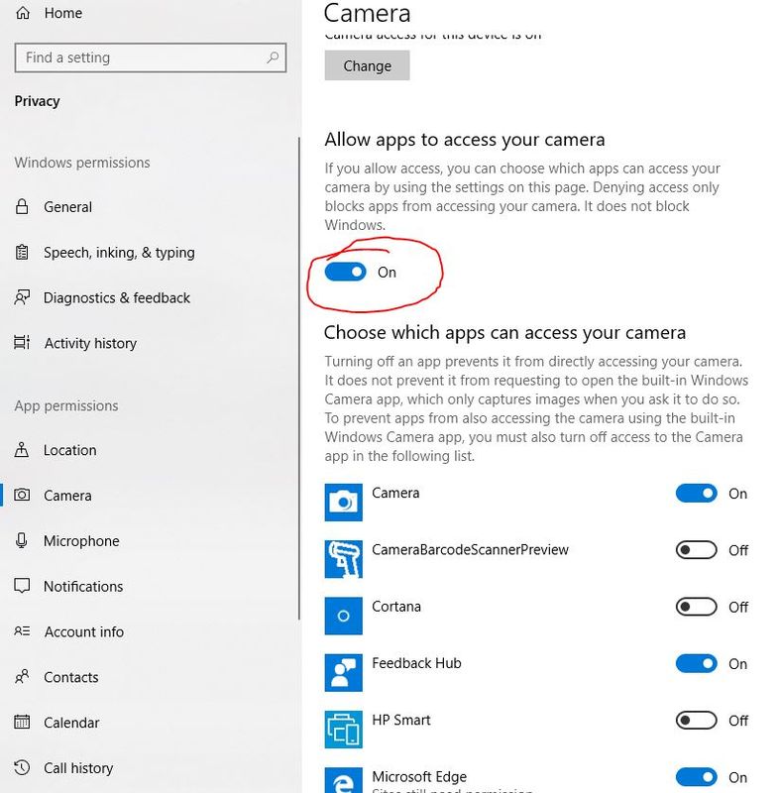Click the Cortana app circle icon
The height and width of the screenshot is (793, 781).
click(x=344, y=616)
